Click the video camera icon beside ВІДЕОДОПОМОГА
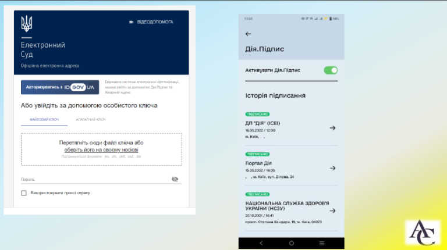Viewport: 447px width, 250px height. tap(131, 22)
